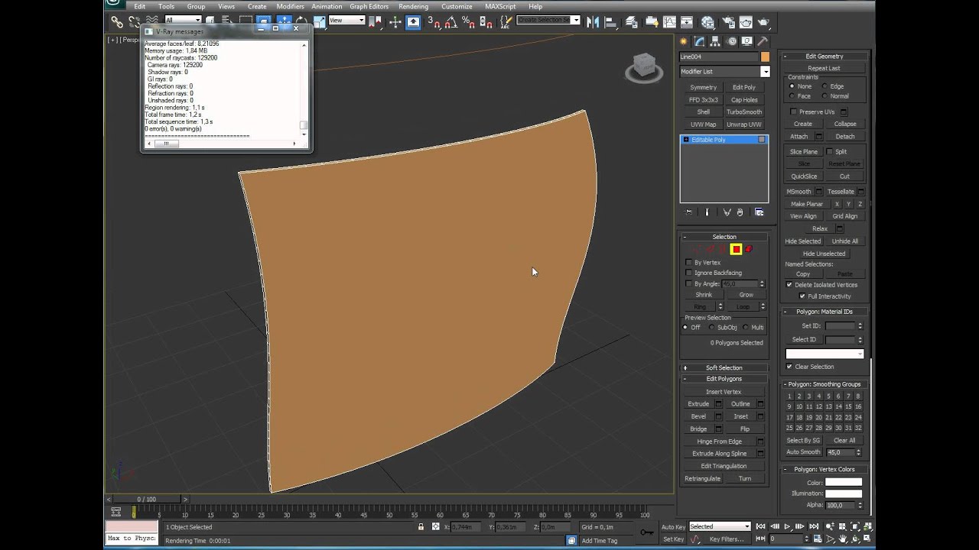The height and width of the screenshot is (550, 979).
Task: Open Configure Modifier Sets icon
Action: 759,212
